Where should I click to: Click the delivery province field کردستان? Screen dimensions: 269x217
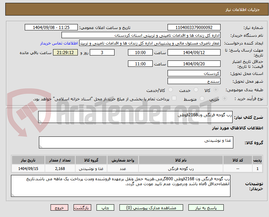pos(194,74)
